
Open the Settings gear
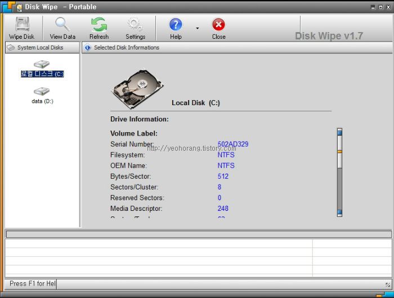(136, 28)
